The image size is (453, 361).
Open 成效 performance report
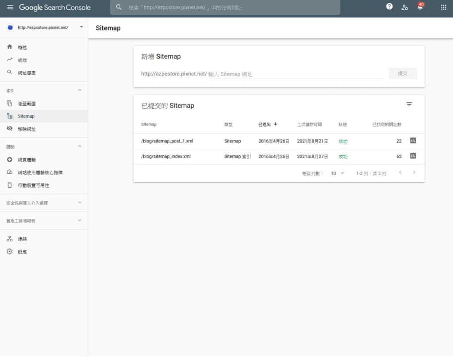(x=23, y=60)
